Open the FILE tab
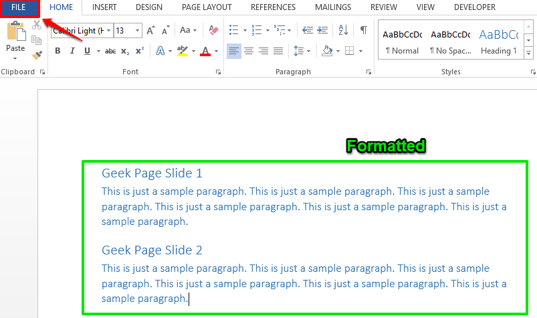The height and width of the screenshot is (318, 537). pyautogui.click(x=19, y=7)
